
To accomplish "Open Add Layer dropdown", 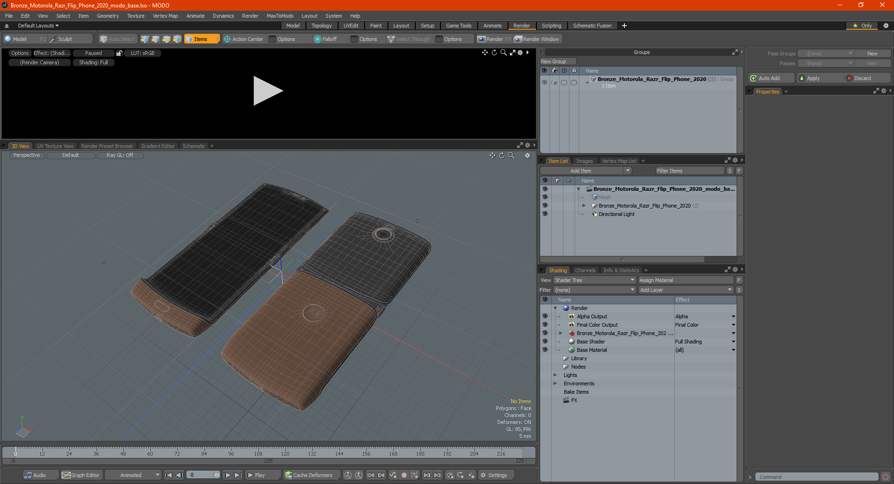I will [686, 290].
